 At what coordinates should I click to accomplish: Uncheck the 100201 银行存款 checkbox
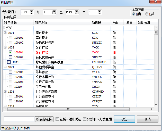[11, 52]
